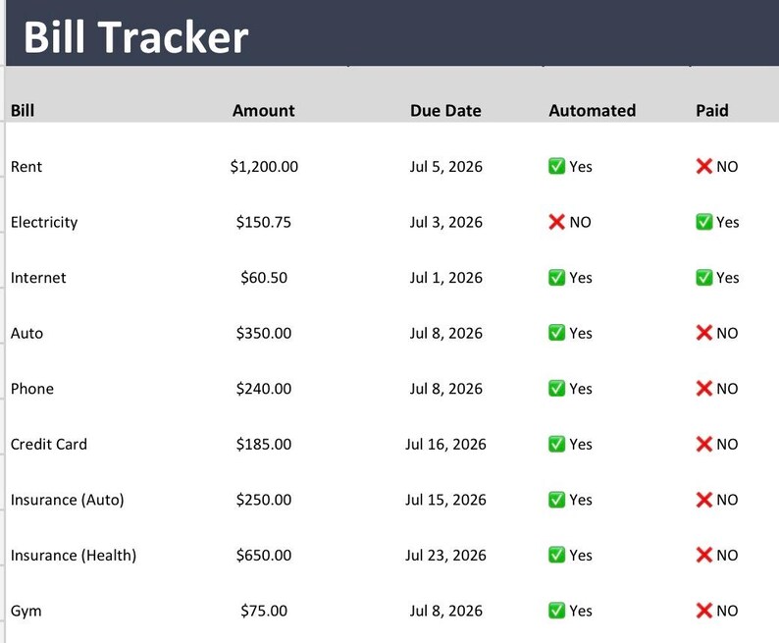Click green check in Phone Automated cell

(x=556, y=388)
